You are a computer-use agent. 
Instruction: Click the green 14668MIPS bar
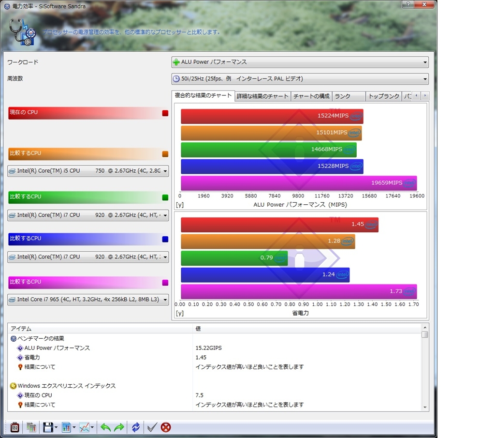point(269,150)
